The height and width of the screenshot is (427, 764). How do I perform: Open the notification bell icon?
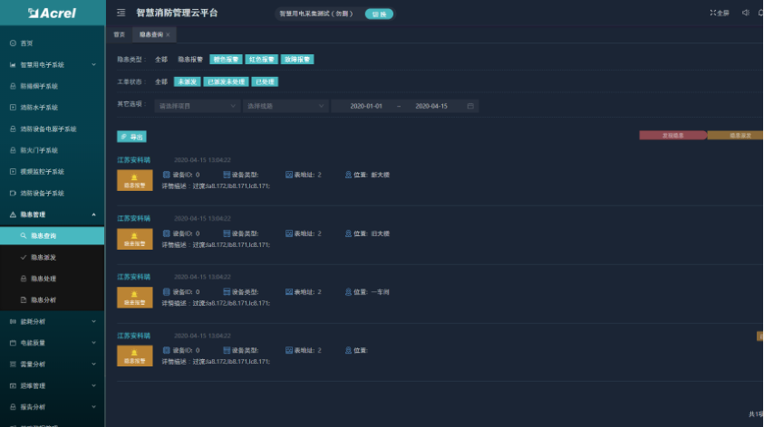(x=760, y=13)
